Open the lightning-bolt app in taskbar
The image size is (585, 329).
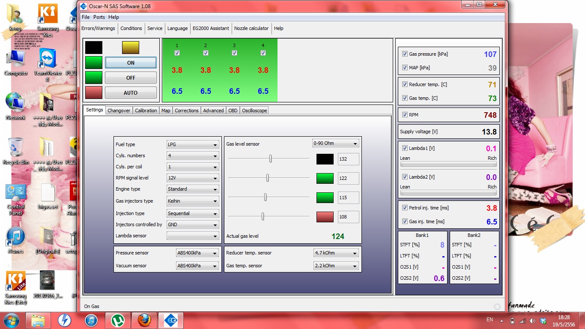coord(65,320)
